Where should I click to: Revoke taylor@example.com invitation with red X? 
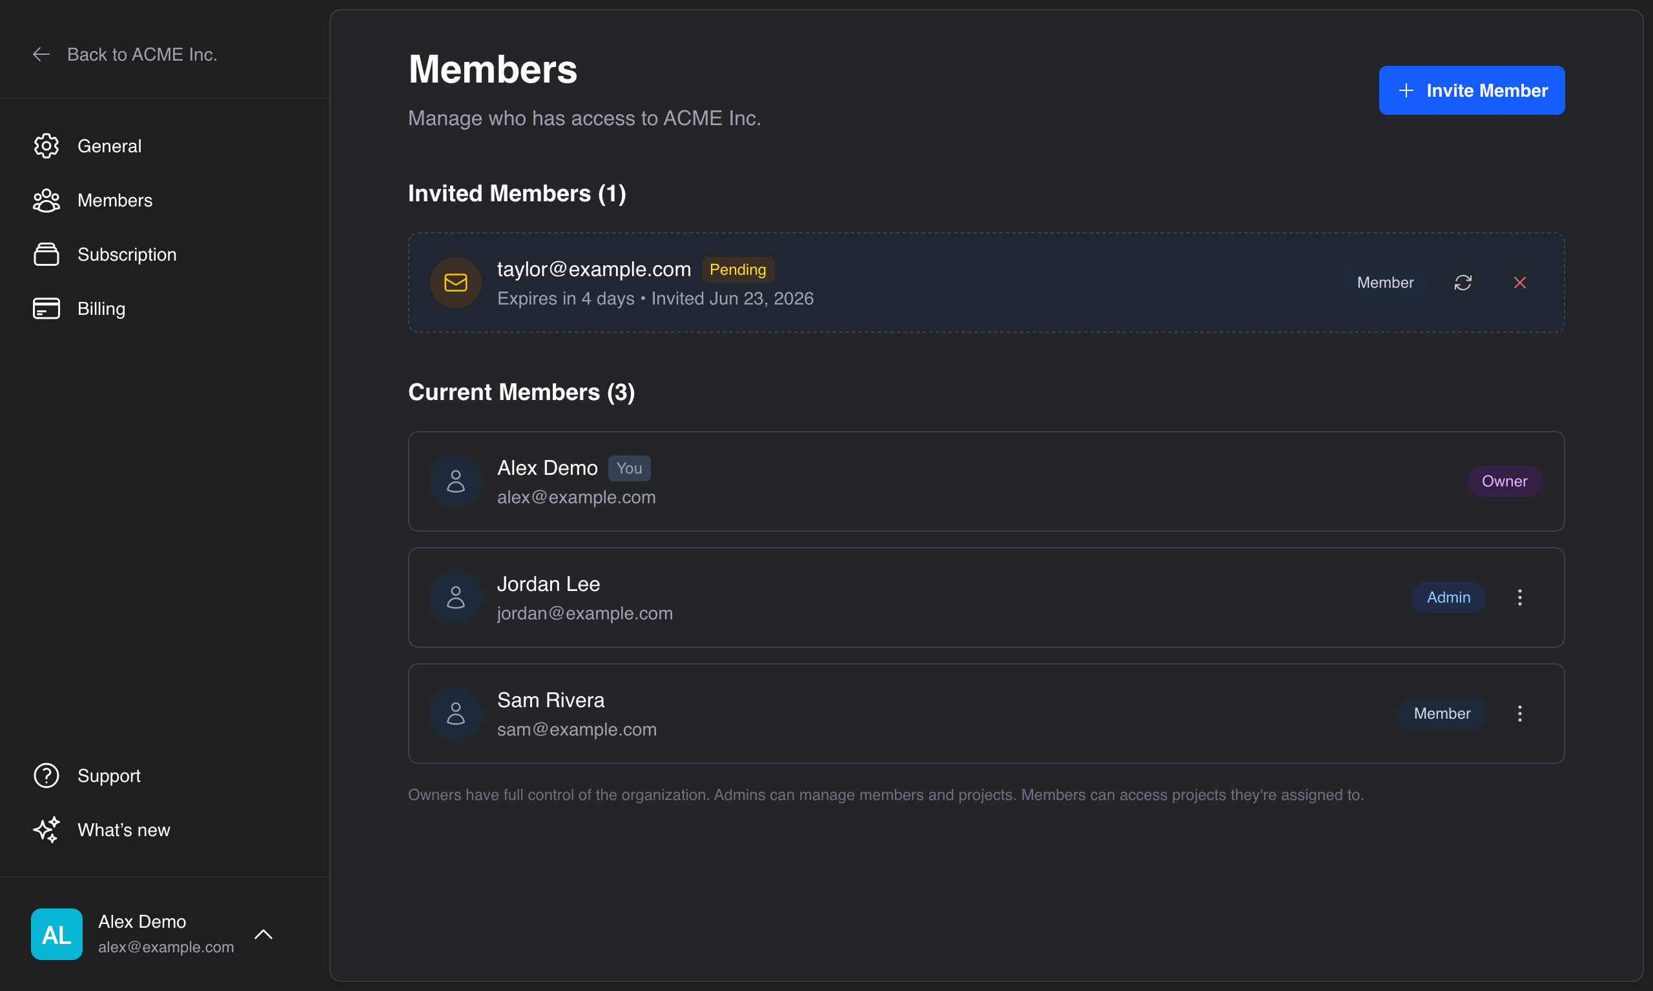coord(1519,283)
